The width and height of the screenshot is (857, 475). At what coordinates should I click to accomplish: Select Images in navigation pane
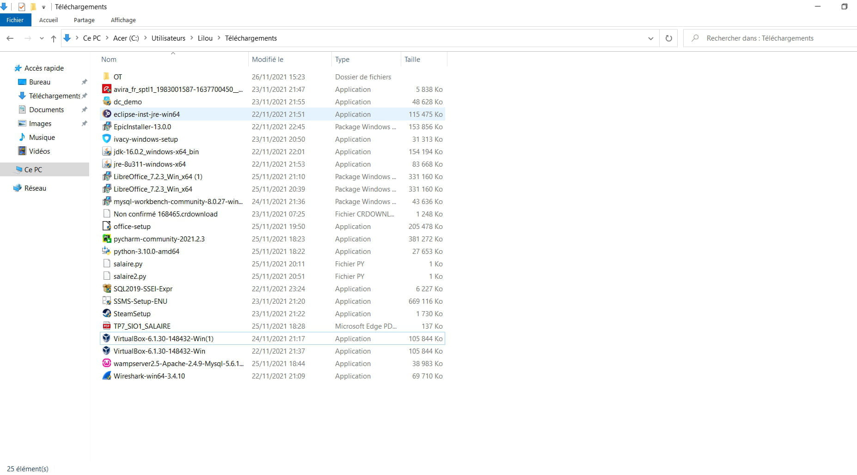40,123
